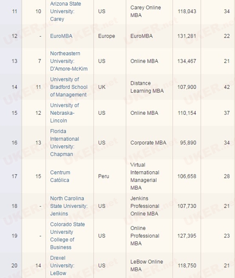Click the salary value 131,281
Image resolution: width=235 pixels, height=278 pixels.
tap(187, 36)
